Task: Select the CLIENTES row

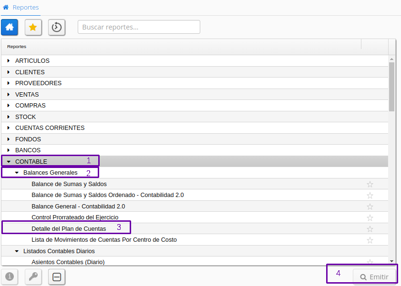Action: (x=195, y=72)
